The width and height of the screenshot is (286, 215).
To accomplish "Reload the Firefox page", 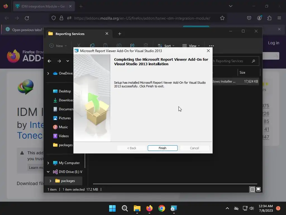I will pos(27,18).
